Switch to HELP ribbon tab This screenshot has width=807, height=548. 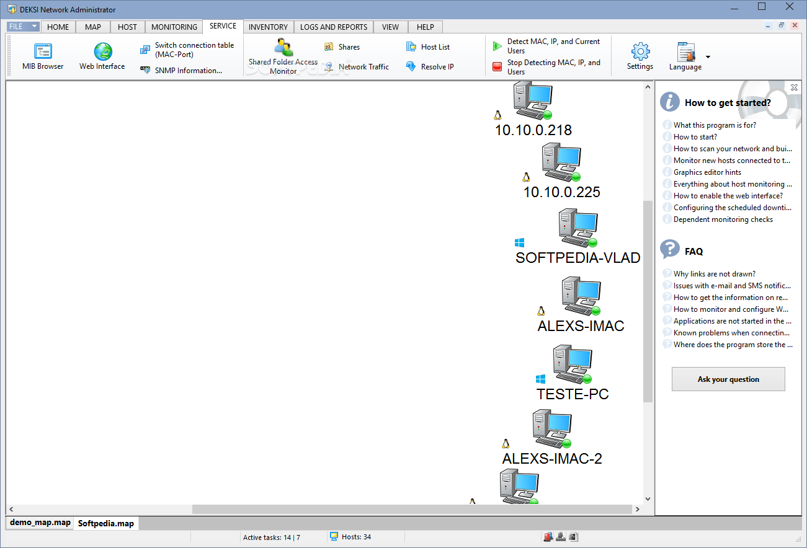point(426,27)
